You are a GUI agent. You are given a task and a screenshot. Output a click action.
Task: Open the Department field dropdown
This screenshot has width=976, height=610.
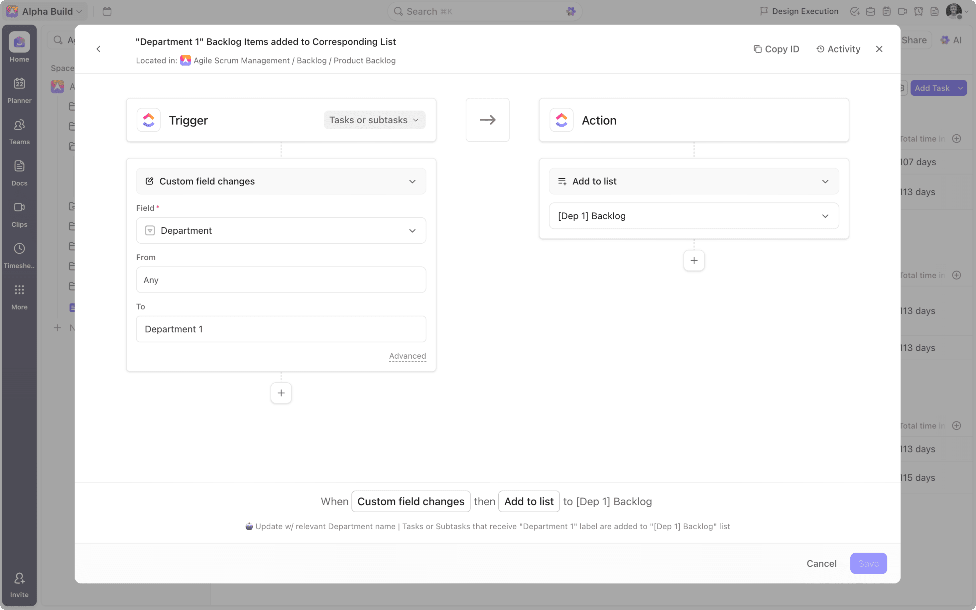coord(281,230)
